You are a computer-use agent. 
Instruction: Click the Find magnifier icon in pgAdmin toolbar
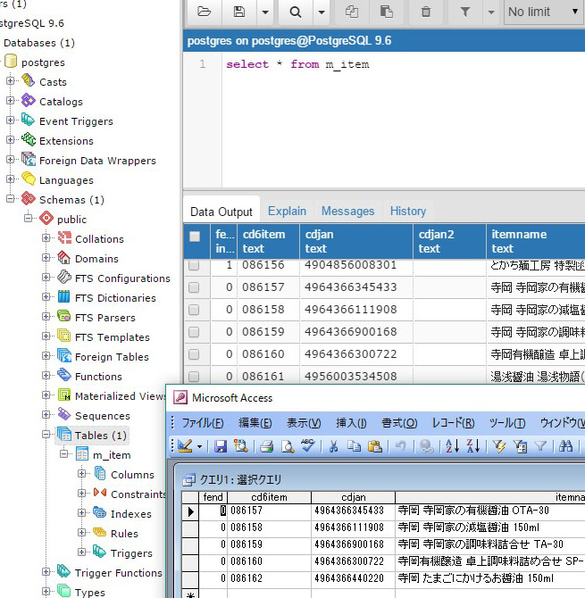tap(295, 12)
